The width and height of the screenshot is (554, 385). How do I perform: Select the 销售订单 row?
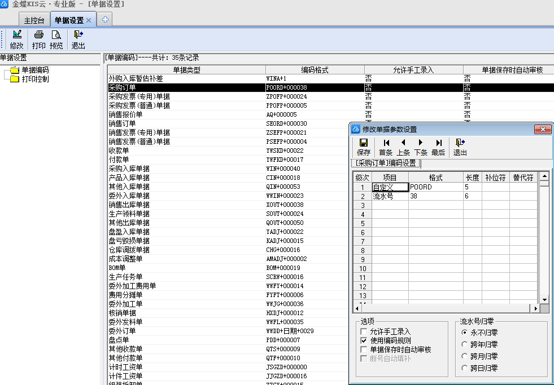(x=228, y=124)
